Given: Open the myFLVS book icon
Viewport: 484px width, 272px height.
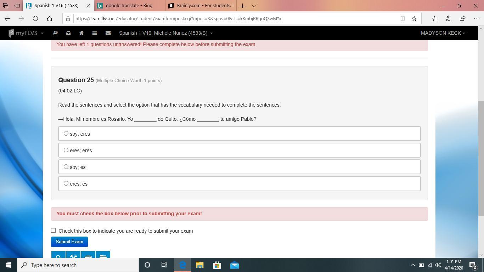Looking at the screenshot, I should pos(55,33).
